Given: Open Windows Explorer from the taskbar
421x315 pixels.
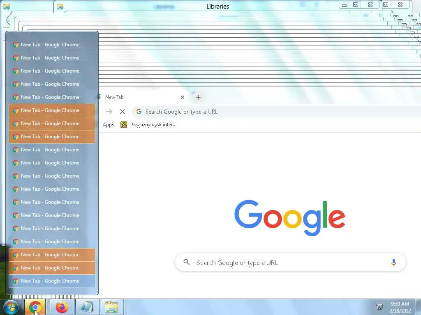Looking at the screenshot, I should (111, 307).
